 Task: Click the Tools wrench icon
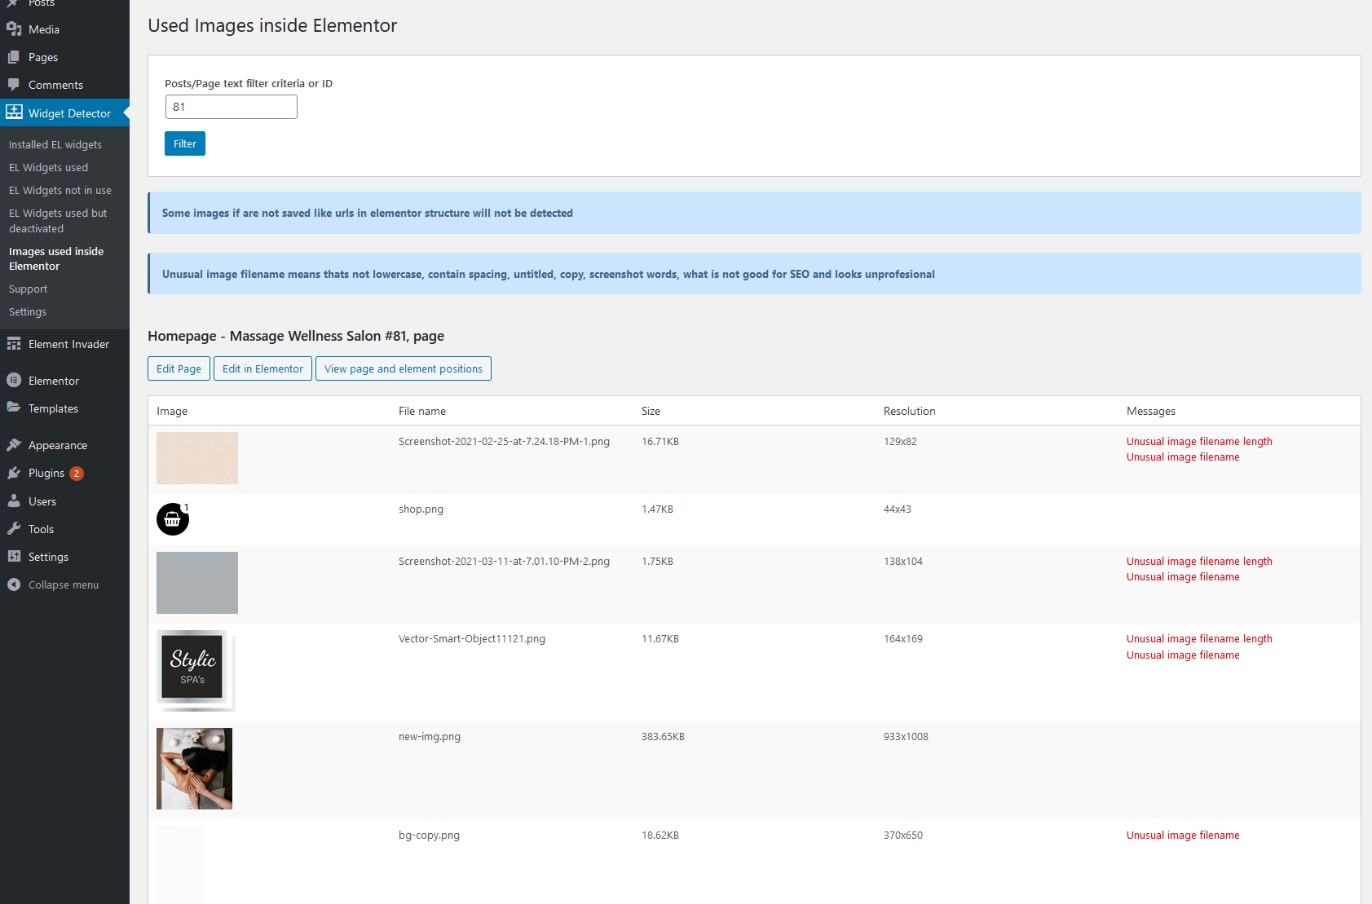pyautogui.click(x=14, y=529)
